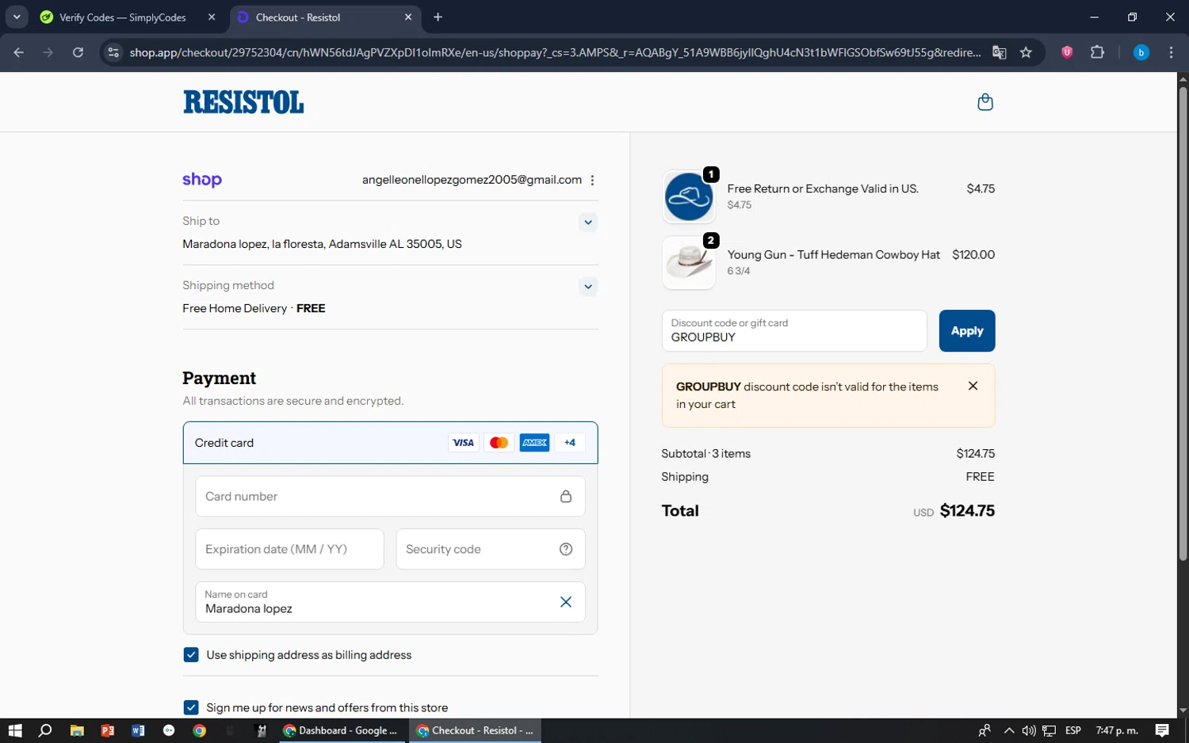Click the address bar URL
Screen dimensions: 1189x743
555,52
